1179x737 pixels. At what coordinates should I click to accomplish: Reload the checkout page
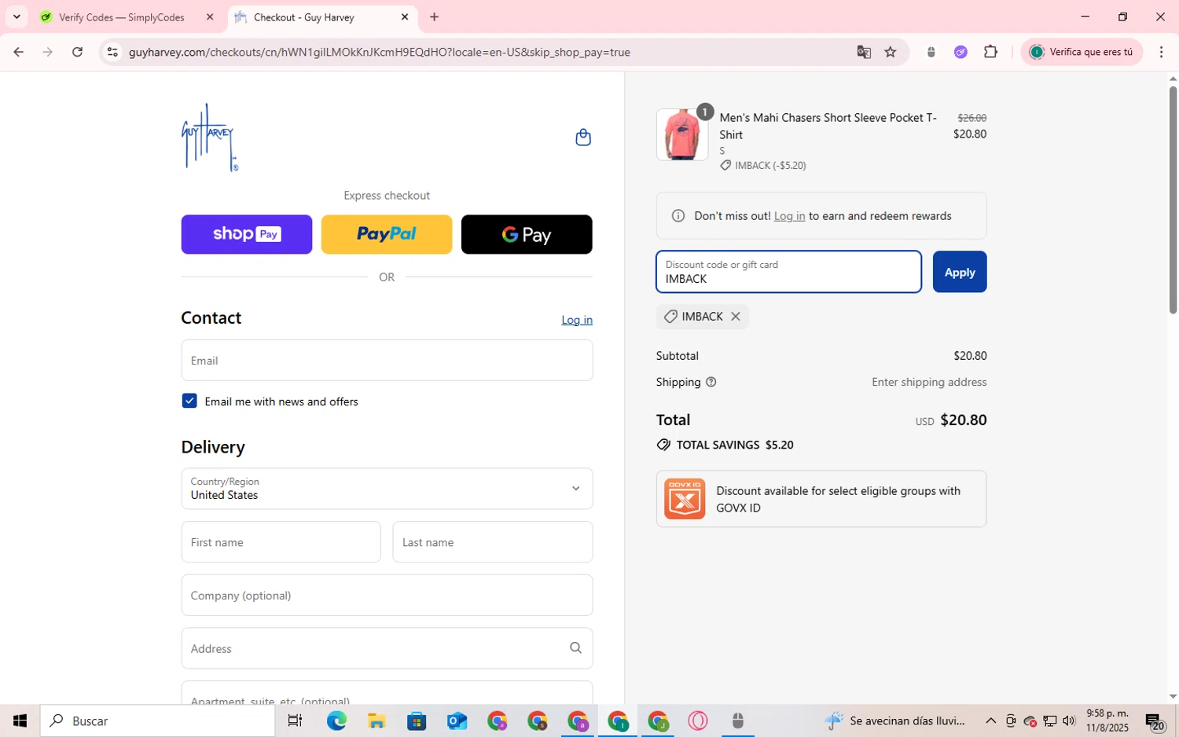[x=77, y=52]
